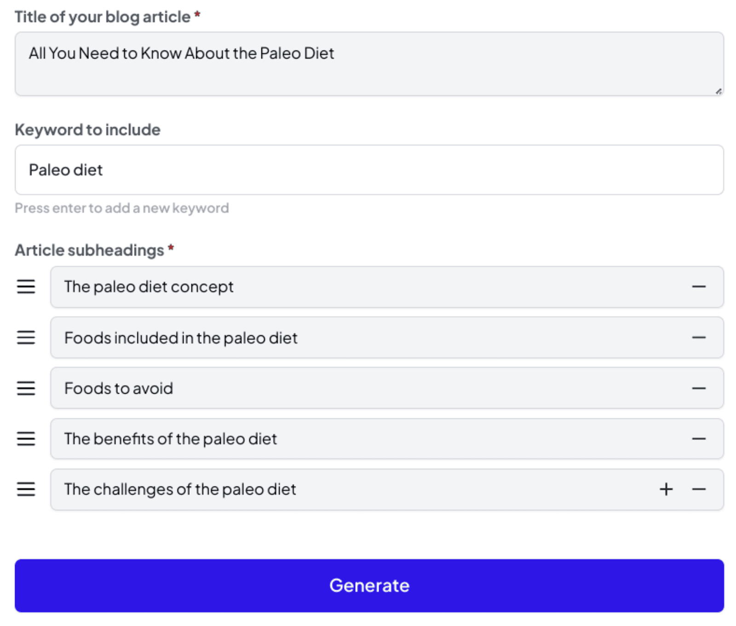Grab the reorder handle for "The challenges of the paleo diet"
The width and height of the screenshot is (736, 626).
[x=26, y=489]
